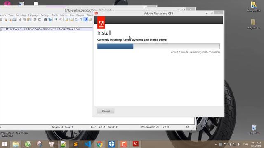The width and height of the screenshot is (264, 148).
Task: Click "Windows (CR LF)" line ending indicator
Action: click(150, 127)
